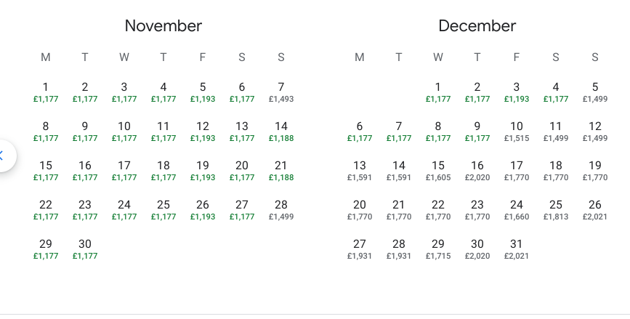Select December 1 at £1,177
This screenshot has height=319, width=630.
coord(438,92)
